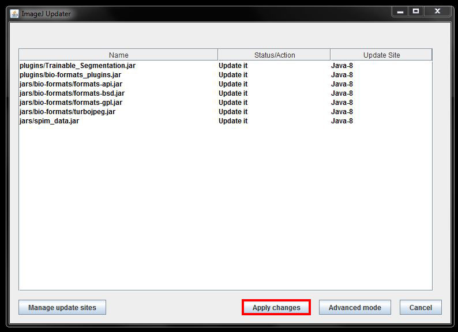
Task: Open Manage update sites
Action: (62, 308)
